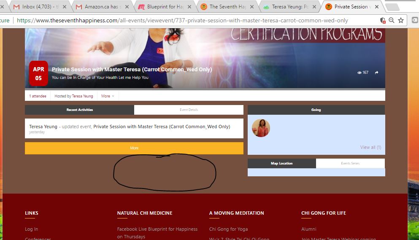
Task: Click the CHI GONG FOR LIFE heading
Action: tap(324, 213)
